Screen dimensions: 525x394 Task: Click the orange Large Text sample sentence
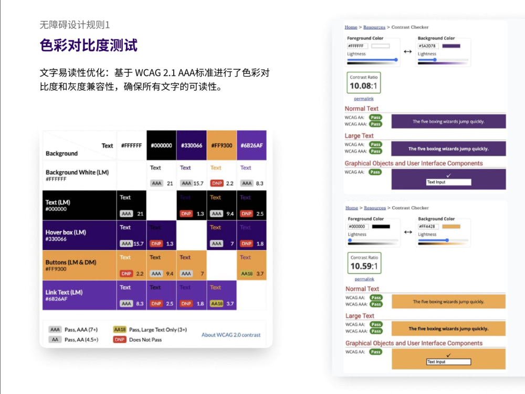448,329
